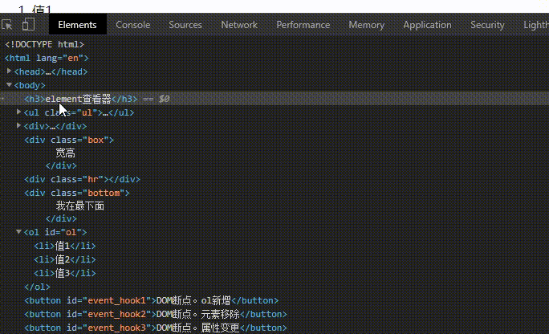Toggle the device toolbar icon

tap(28, 25)
